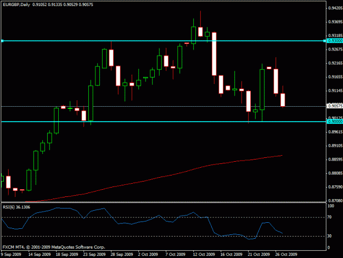Click the 14 Sep 2009 date label
Image resolution: width=343 pixels, height=258 pixels.
point(40,255)
